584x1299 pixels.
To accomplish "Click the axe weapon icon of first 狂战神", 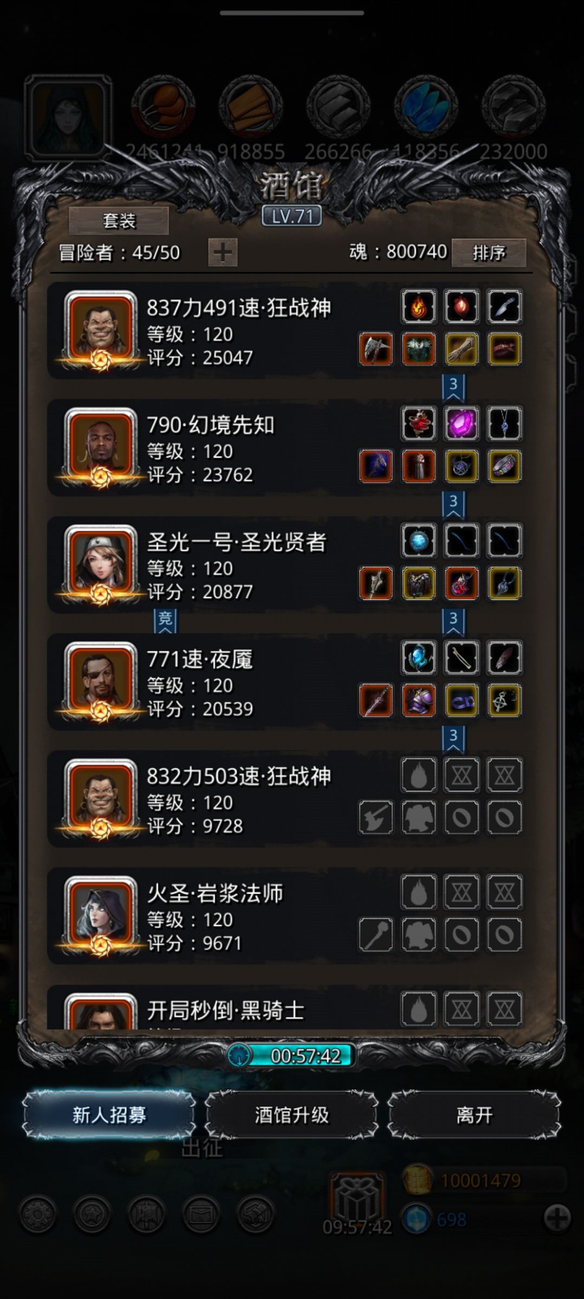I will [x=376, y=349].
